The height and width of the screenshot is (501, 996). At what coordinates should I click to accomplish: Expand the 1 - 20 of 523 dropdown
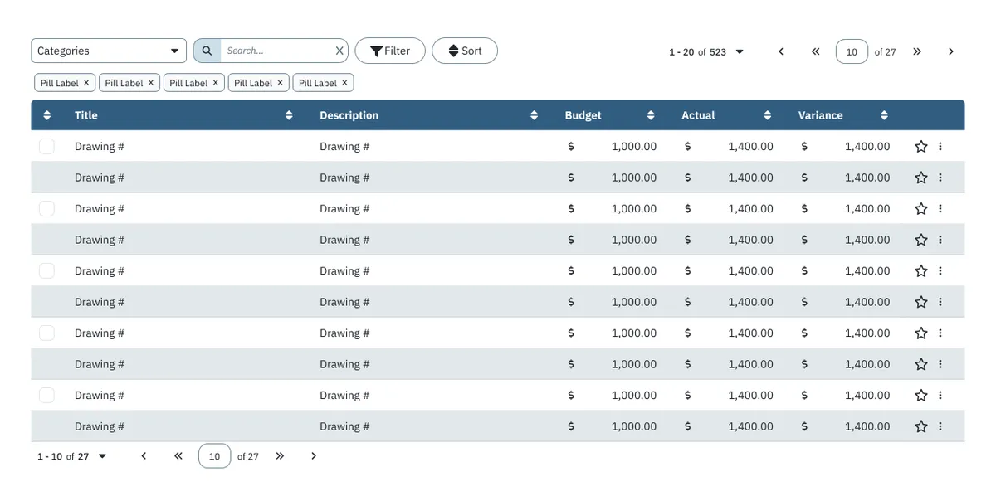[x=740, y=51]
